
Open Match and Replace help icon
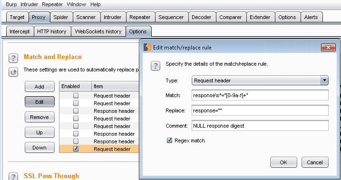coord(13,58)
